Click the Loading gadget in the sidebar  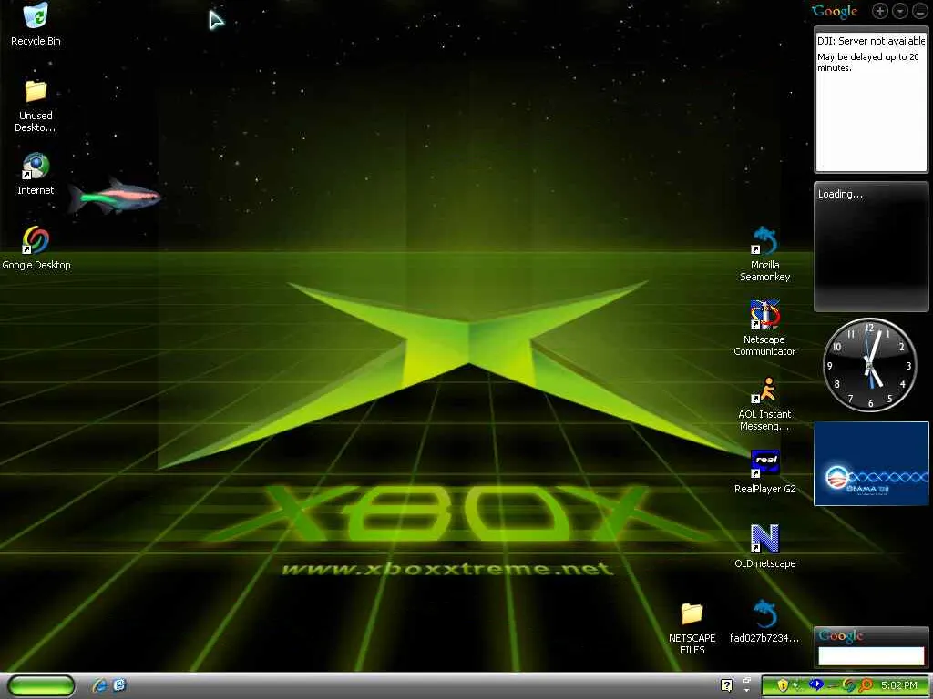pyautogui.click(x=870, y=247)
